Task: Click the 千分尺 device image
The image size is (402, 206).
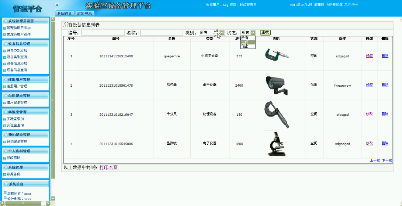Action: 277,114
